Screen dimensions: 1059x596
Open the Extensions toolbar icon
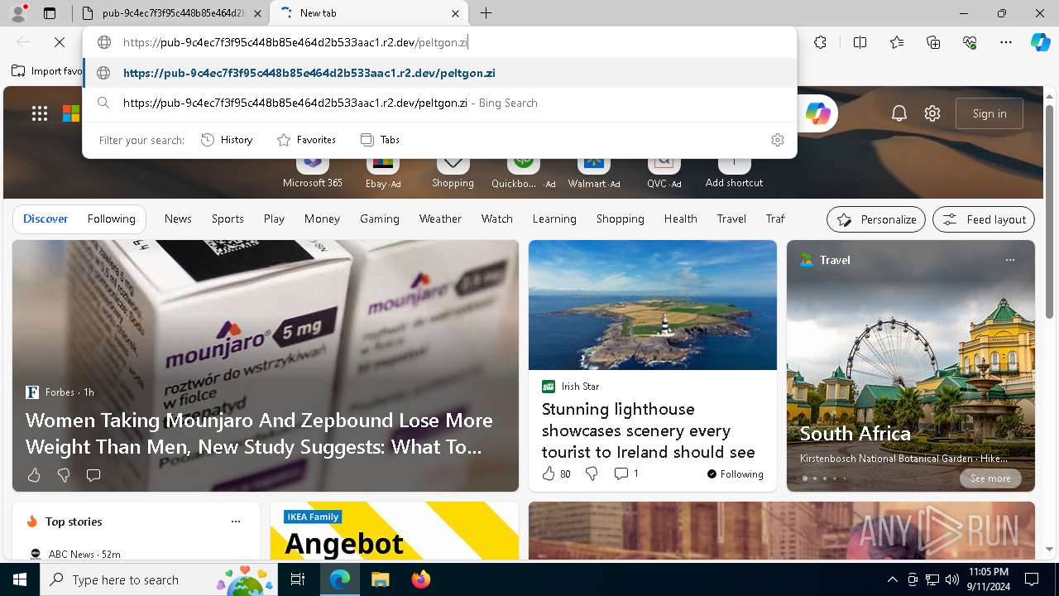820,42
